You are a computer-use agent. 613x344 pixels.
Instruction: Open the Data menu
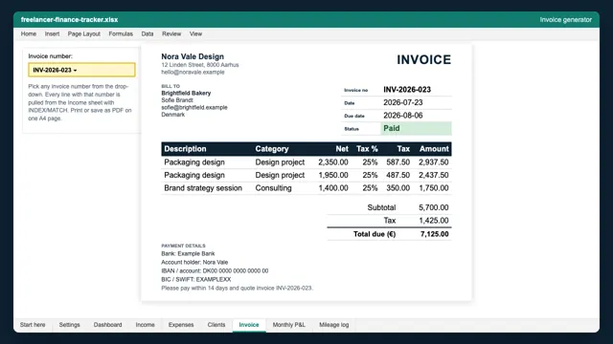tap(148, 34)
